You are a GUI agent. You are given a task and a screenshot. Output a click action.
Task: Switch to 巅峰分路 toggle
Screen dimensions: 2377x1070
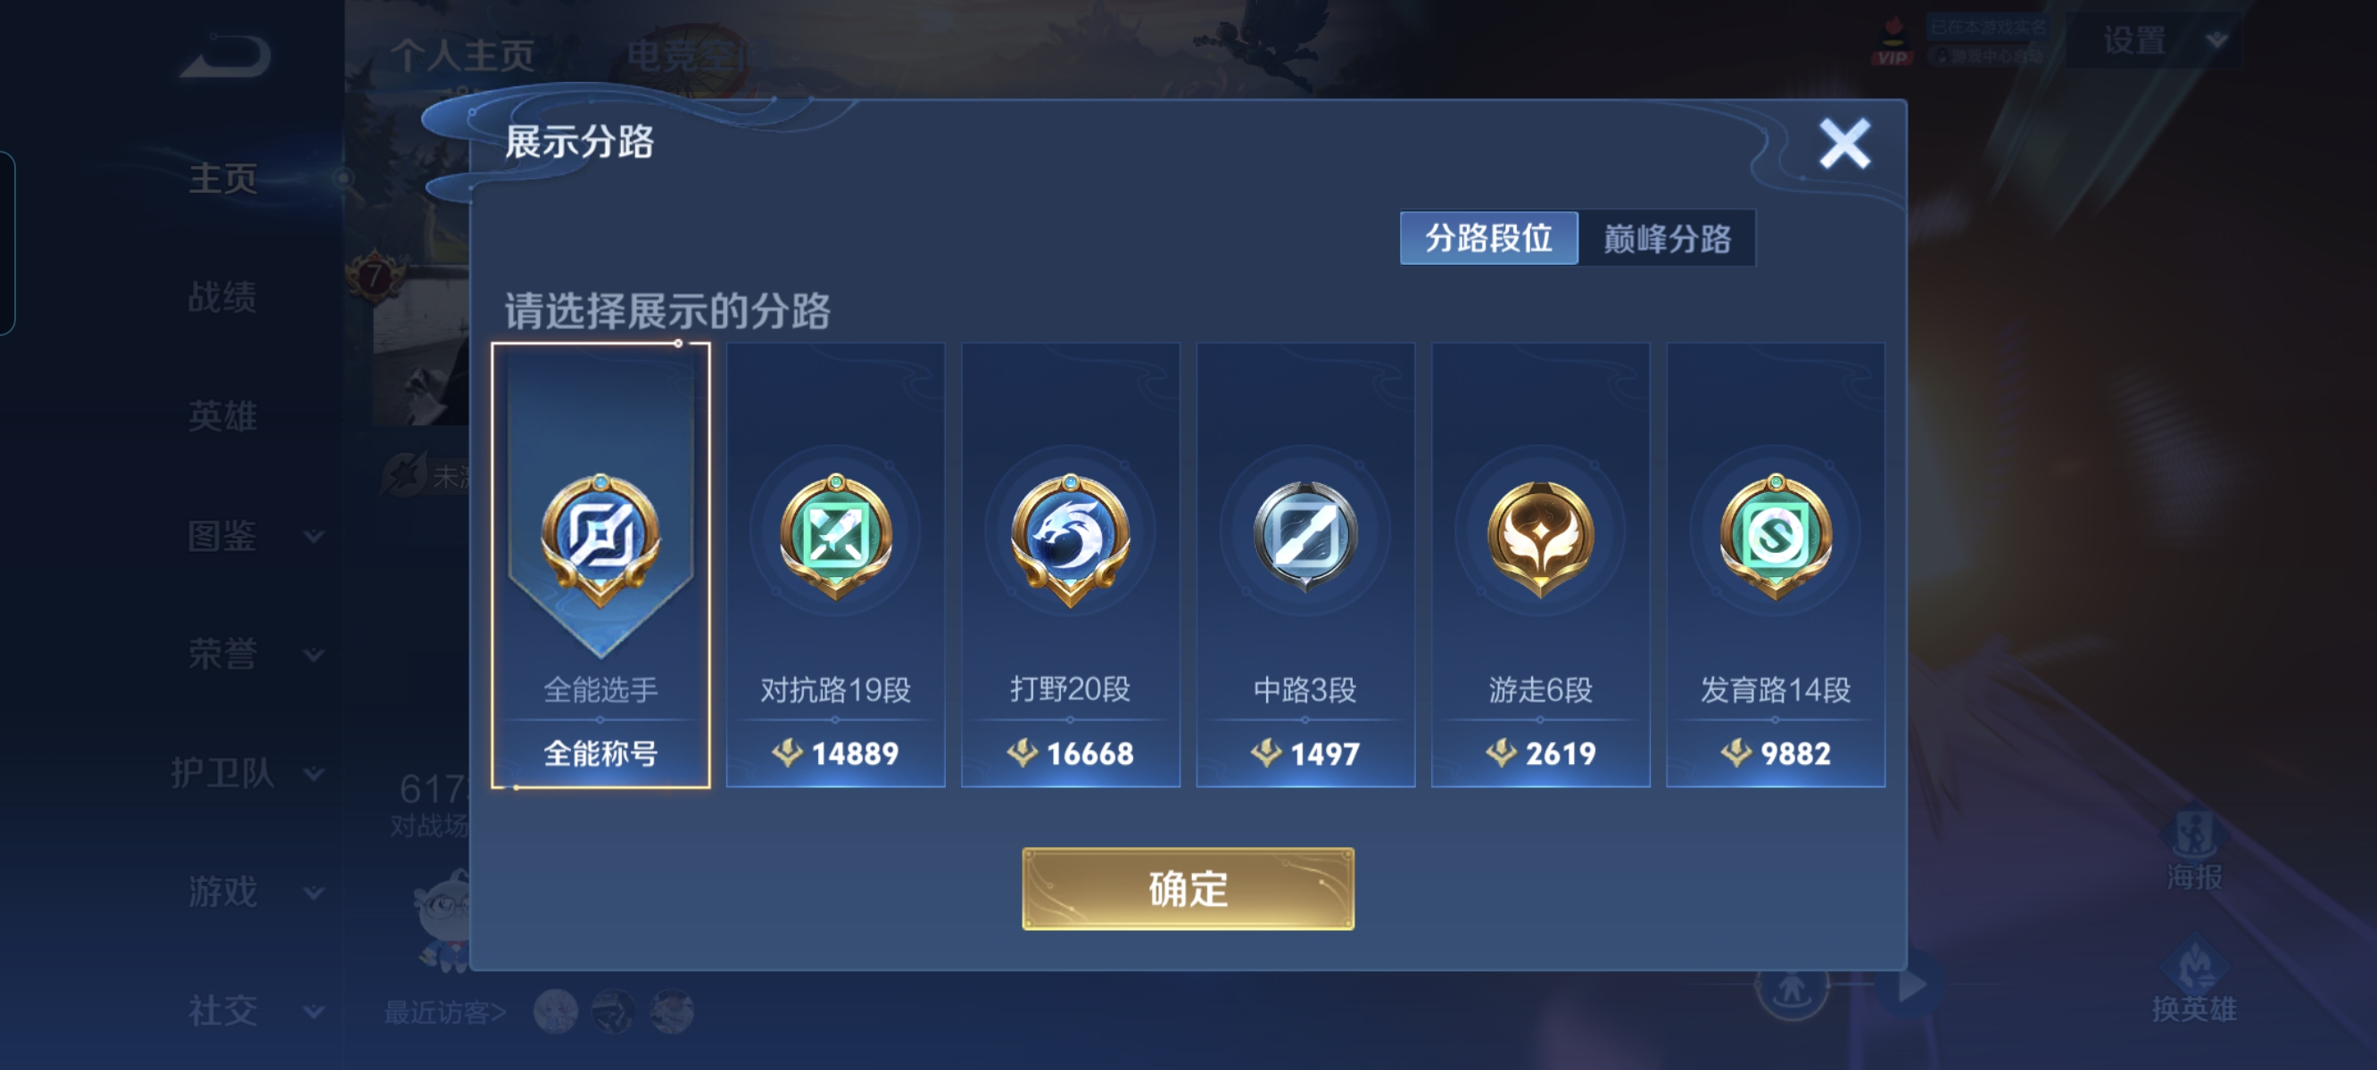(1667, 238)
